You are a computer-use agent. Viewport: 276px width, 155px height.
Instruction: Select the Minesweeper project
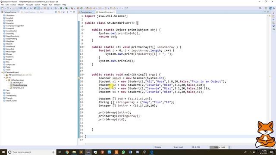coord(11,52)
